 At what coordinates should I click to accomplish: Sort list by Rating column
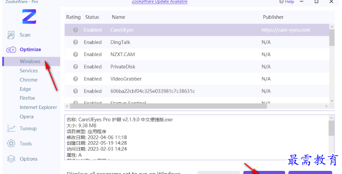73,17
